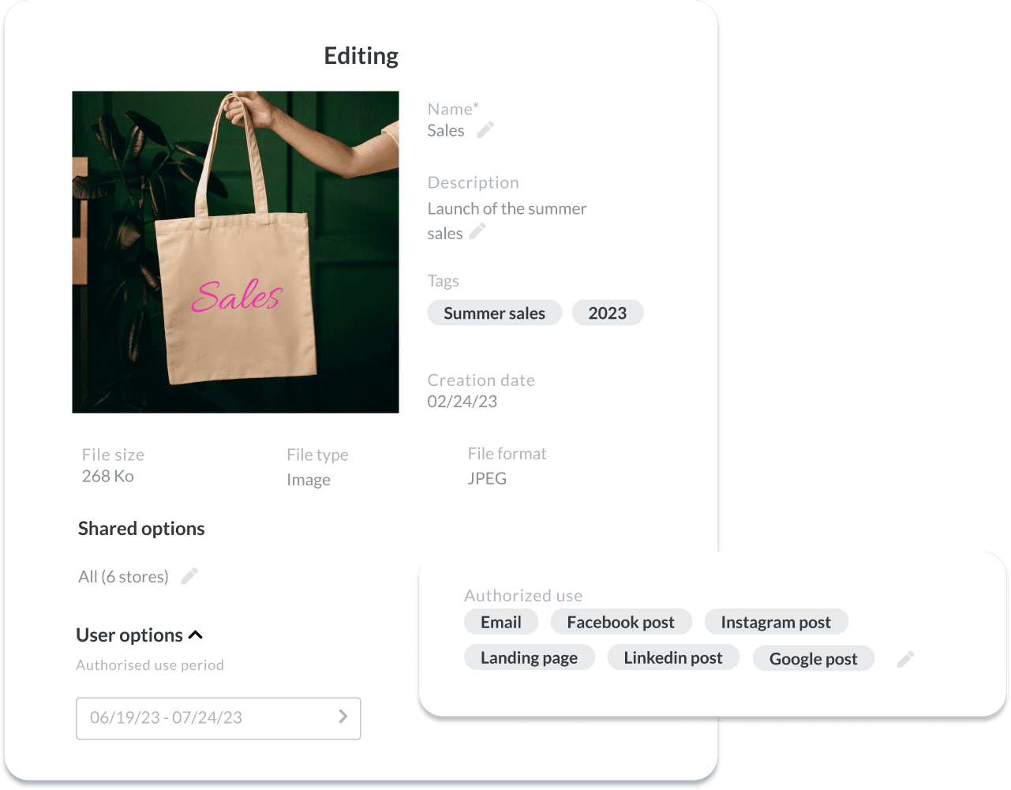Viewport: 1011px width, 790px height.
Task: Choose the Landing page chip
Action: [530, 657]
